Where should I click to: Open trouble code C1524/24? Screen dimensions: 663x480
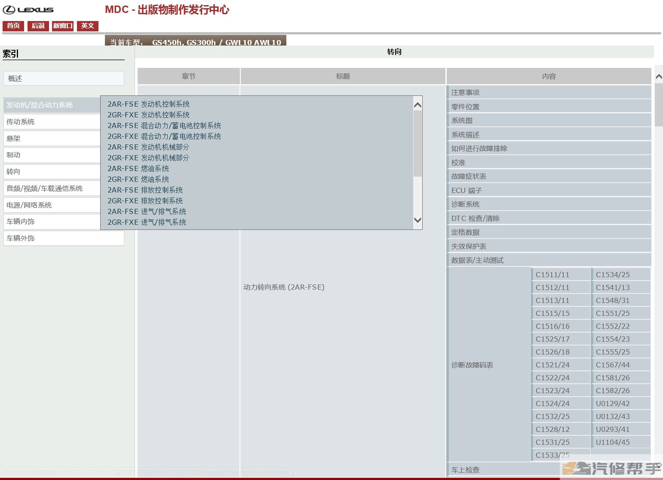[561, 404]
